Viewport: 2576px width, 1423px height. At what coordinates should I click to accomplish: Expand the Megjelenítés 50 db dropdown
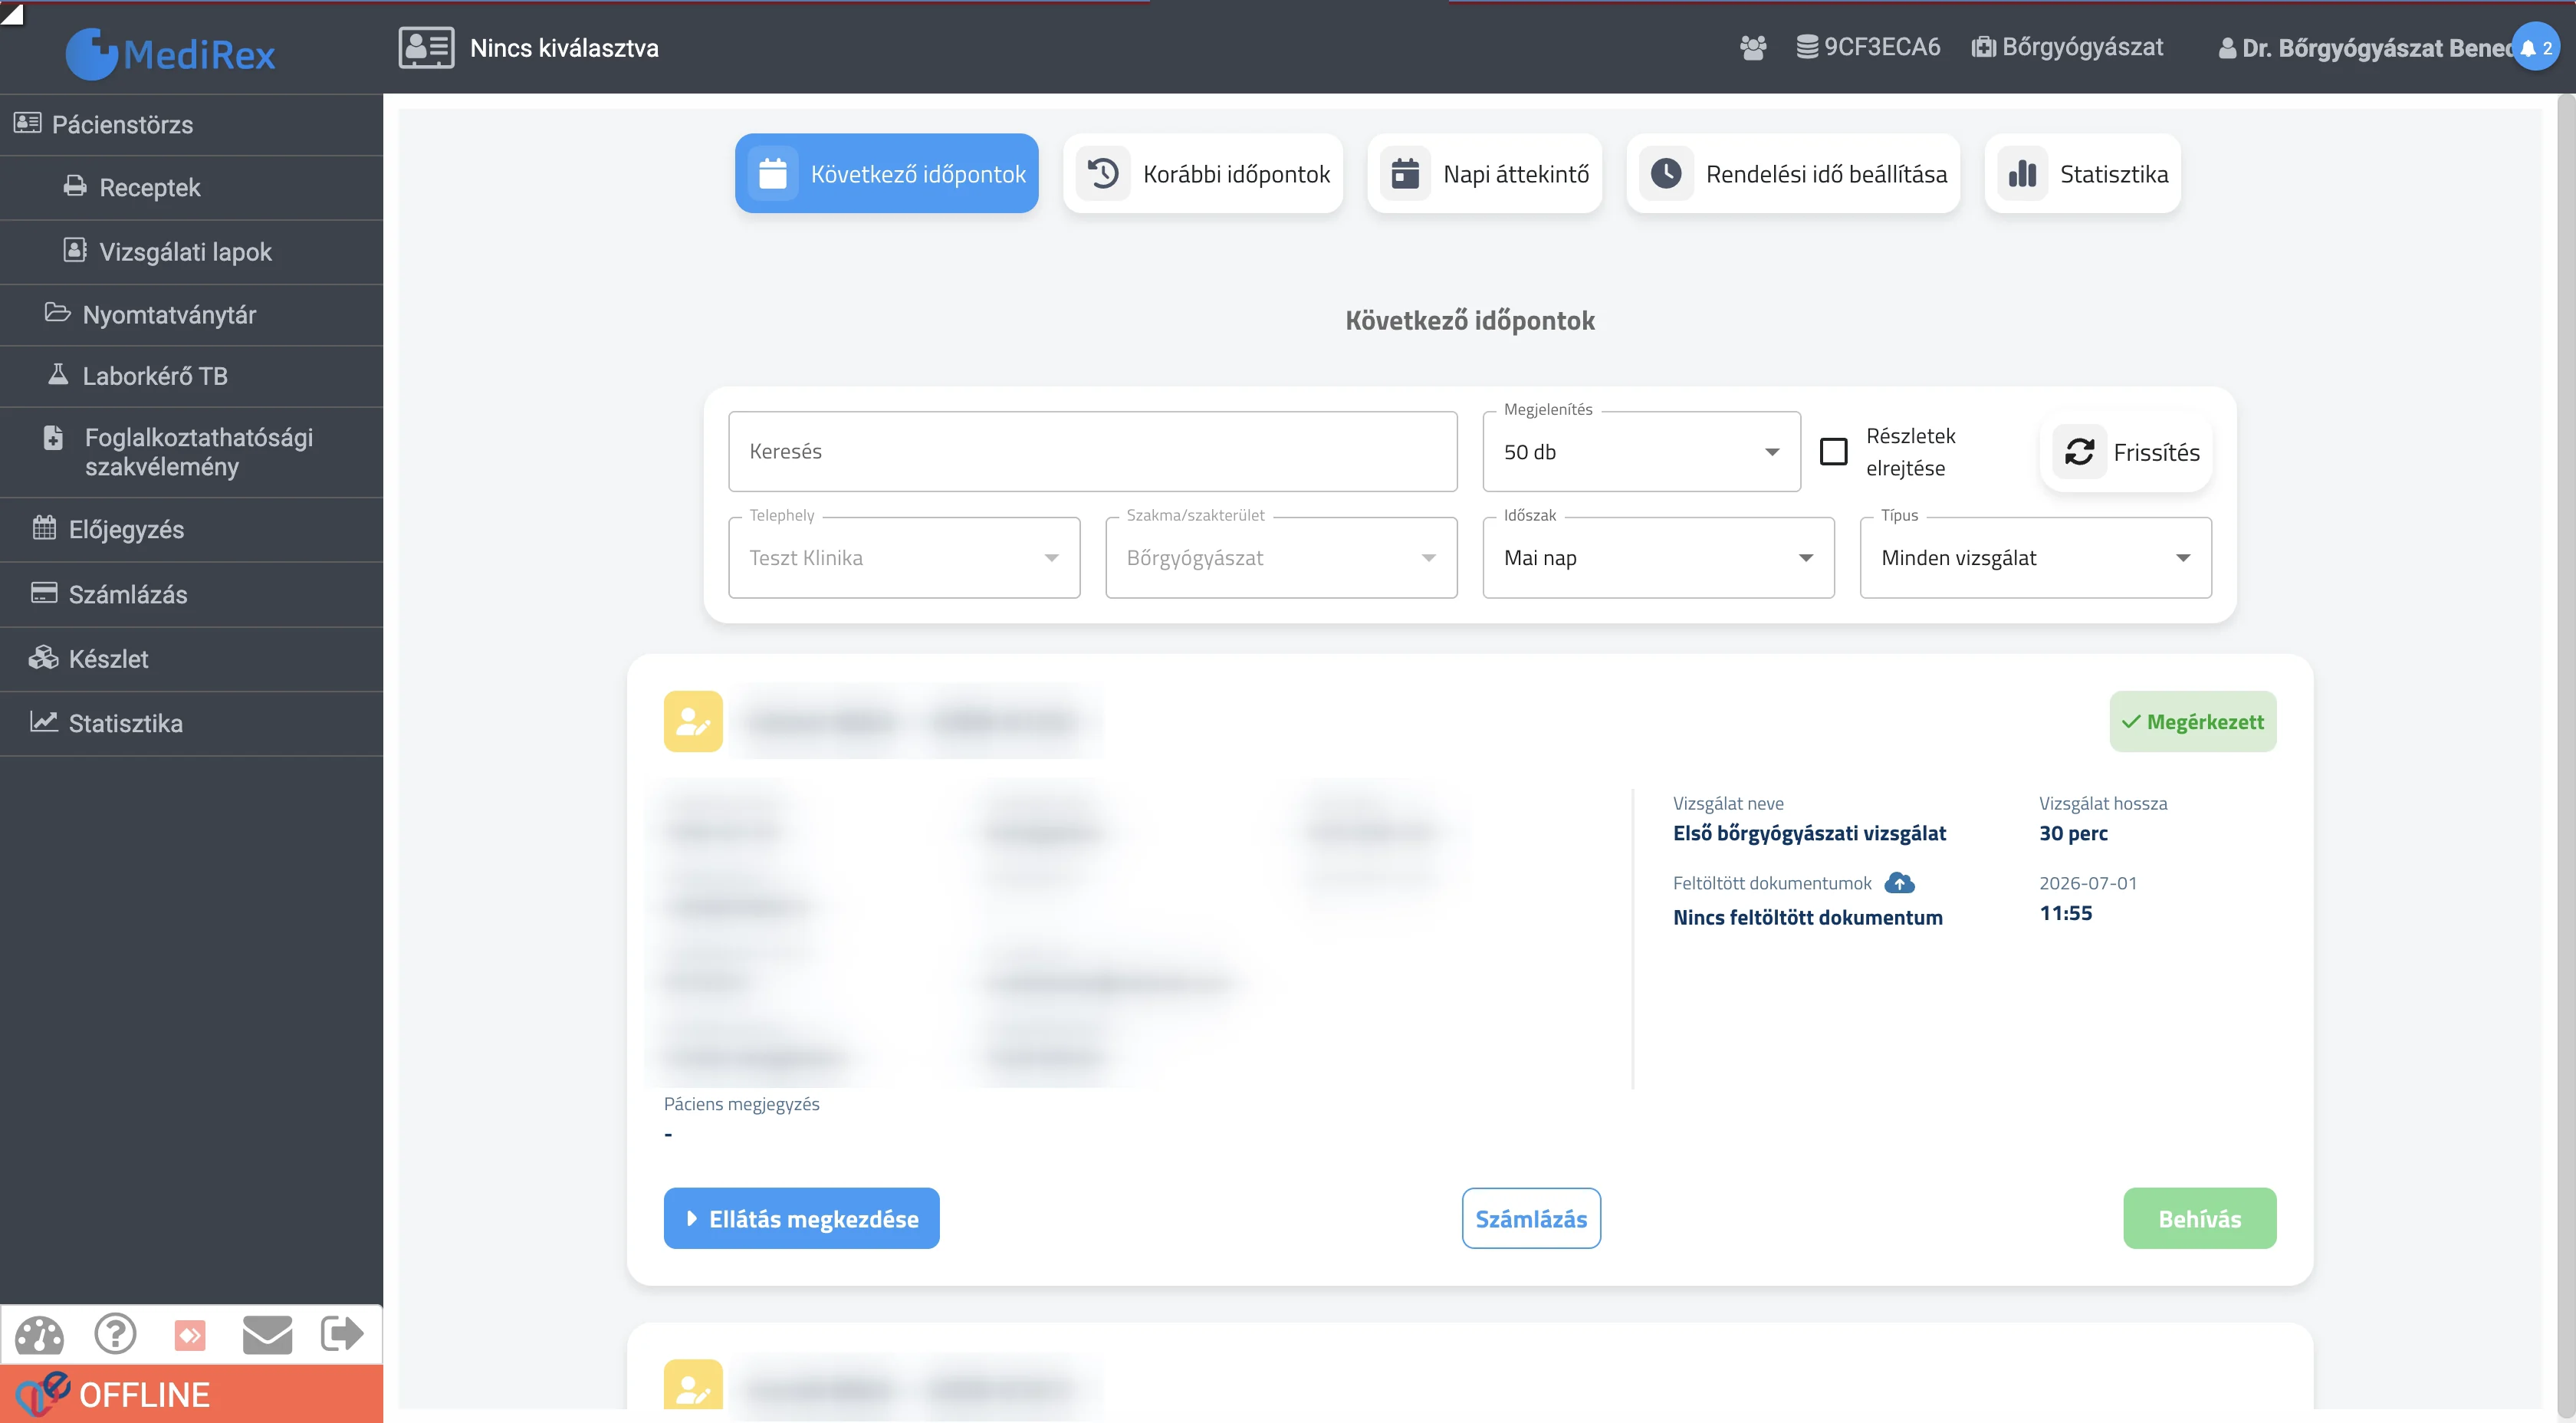(x=1641, y=452)
